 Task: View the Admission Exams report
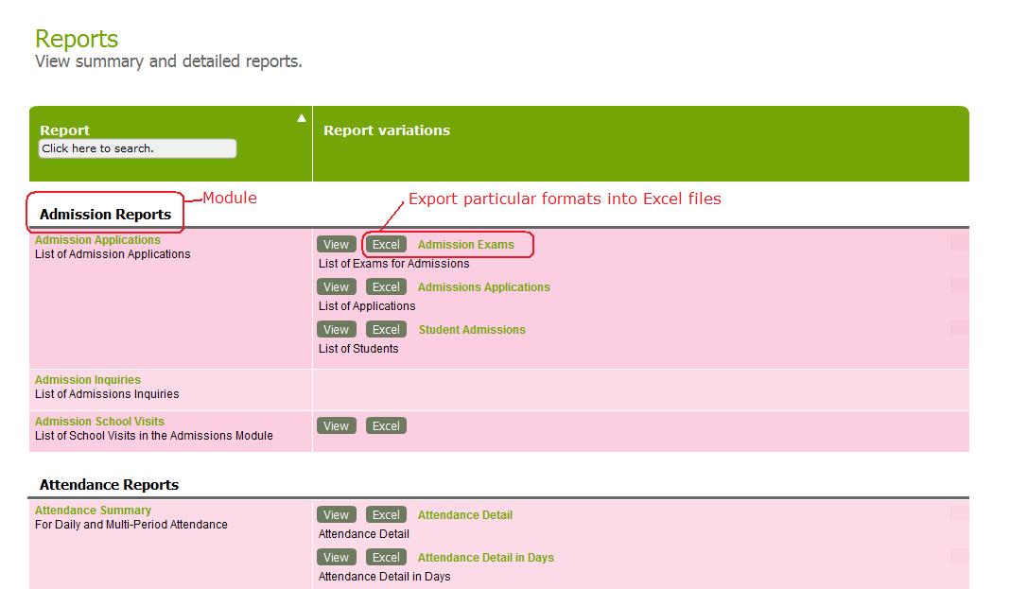[x=336, y=244]
